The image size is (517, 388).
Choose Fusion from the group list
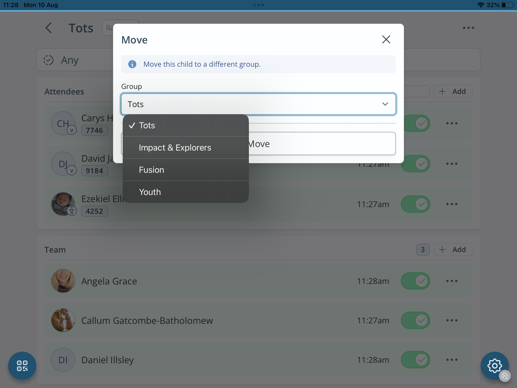click(x=186, y=170)
